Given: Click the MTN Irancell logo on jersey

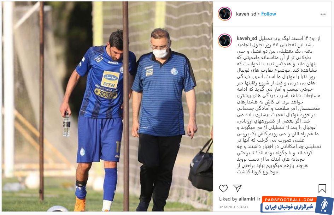Looking at the screenshot, I should (x=110, y=80).
